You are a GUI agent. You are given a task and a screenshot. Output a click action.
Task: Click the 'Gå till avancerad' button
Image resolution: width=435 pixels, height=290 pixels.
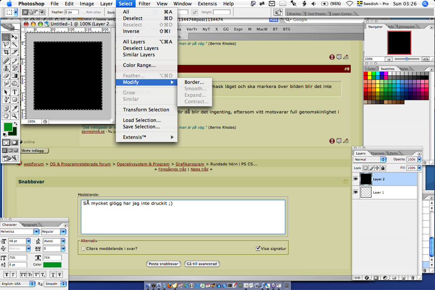[x=202, y=264]
